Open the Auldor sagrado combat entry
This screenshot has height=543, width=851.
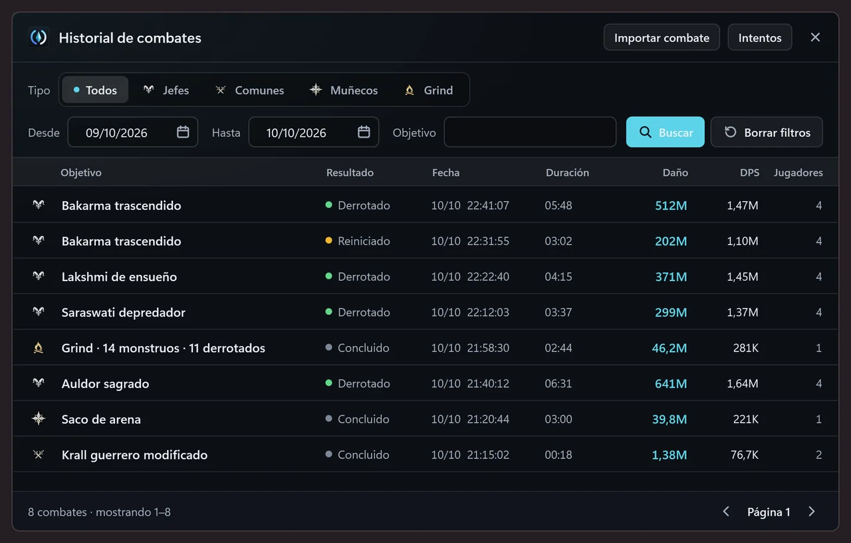(x=425, y=383)
